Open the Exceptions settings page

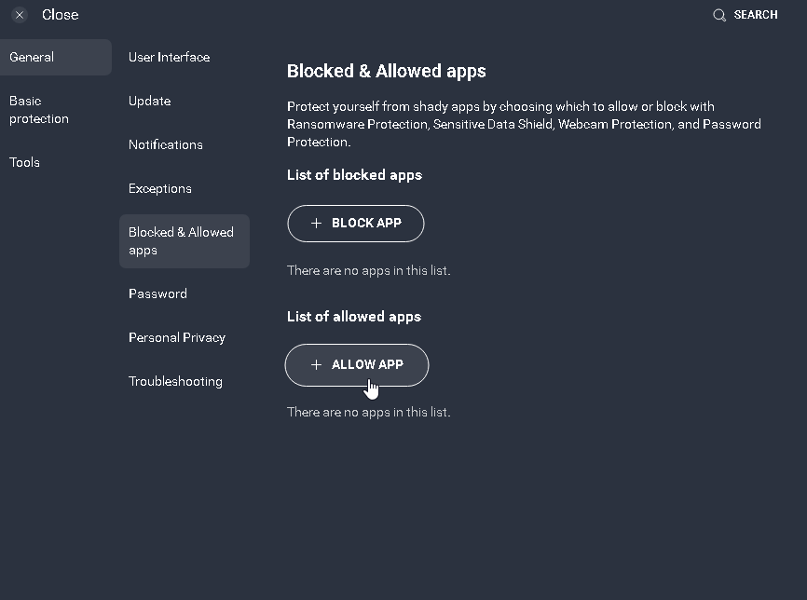(160, 188)
